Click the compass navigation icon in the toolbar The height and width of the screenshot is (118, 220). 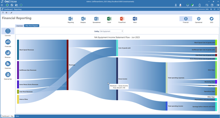12,5
